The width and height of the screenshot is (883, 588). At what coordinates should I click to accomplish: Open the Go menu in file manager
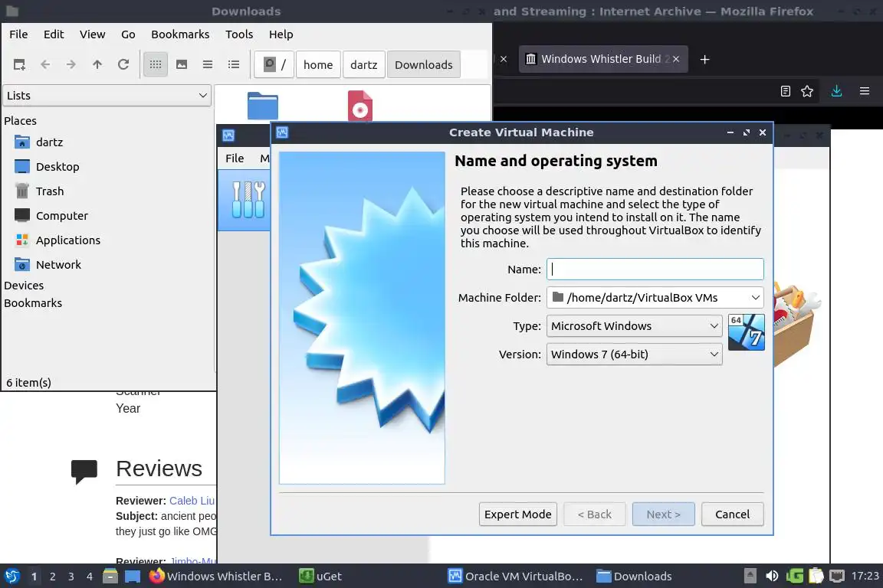[x=128, y=34]
